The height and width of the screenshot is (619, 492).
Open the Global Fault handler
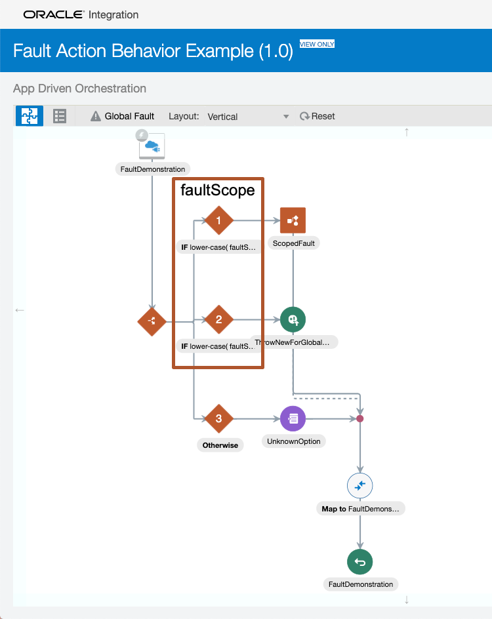(123, 116)
